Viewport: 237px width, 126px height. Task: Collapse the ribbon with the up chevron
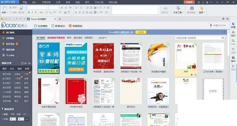[217, 2]
